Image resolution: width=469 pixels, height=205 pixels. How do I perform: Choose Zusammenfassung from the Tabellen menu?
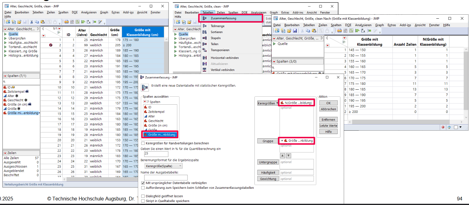pyautogui.click(x=232, y=18)
